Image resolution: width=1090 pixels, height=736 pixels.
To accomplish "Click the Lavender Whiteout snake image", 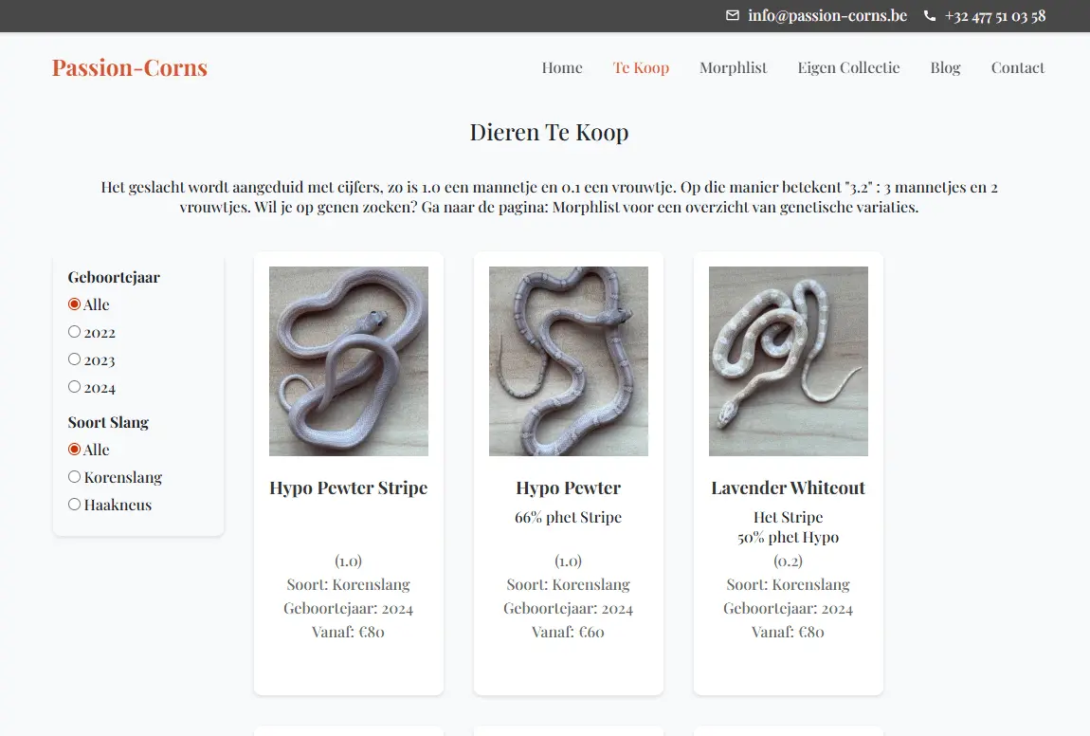I will [x=789, y=361].
